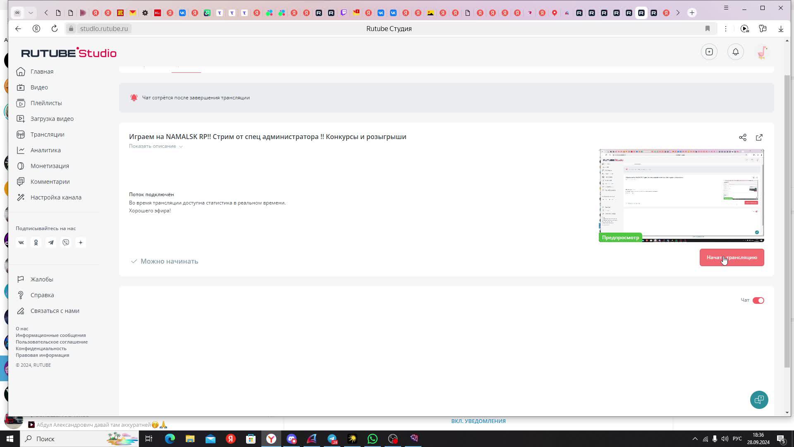
Task: Show more tabs with right chevron
Action: pos(678,13)
